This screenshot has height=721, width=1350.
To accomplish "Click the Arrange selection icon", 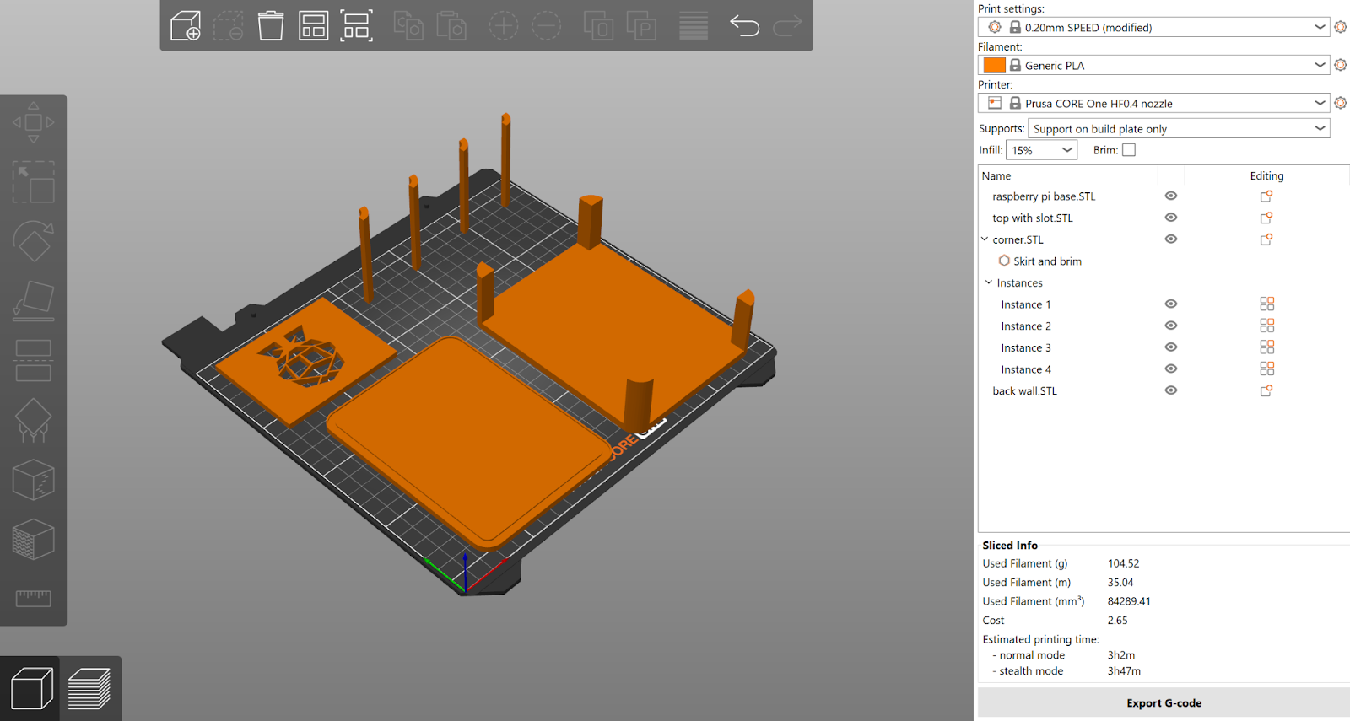I will [356, 26].
